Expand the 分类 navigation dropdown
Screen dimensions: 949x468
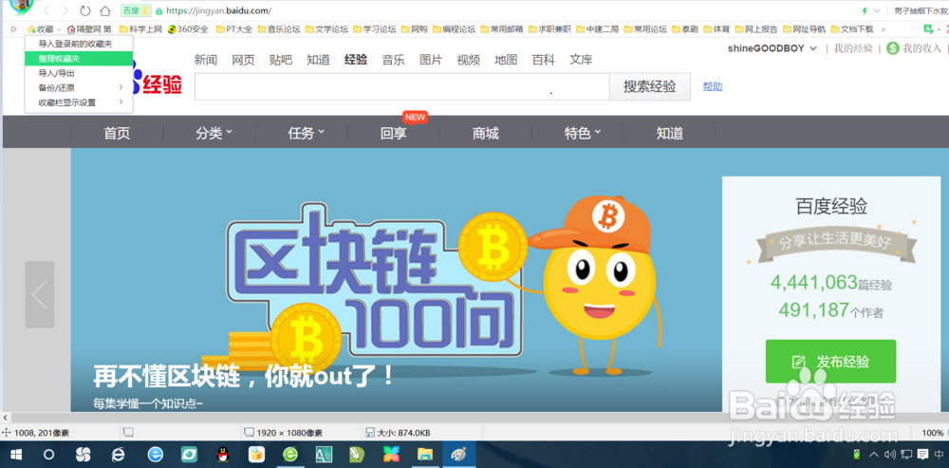tap(214, 133)
